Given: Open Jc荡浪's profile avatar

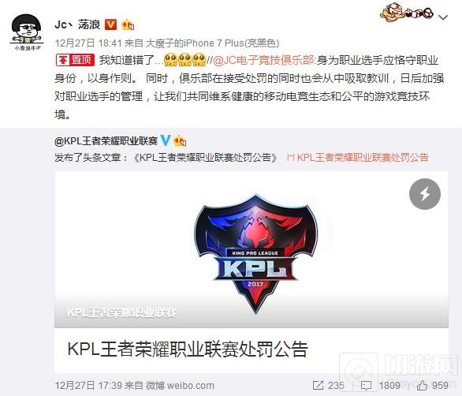Looking at the screenshot, I should pos(27,32).
